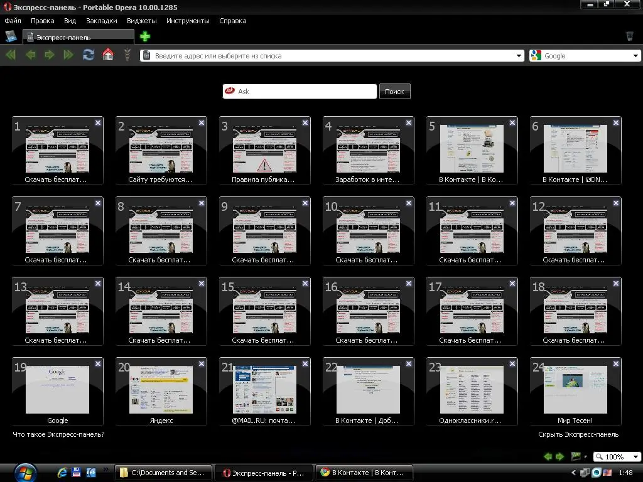
Task: Click the Reload page icon
Action: click(x=89, y=55)
